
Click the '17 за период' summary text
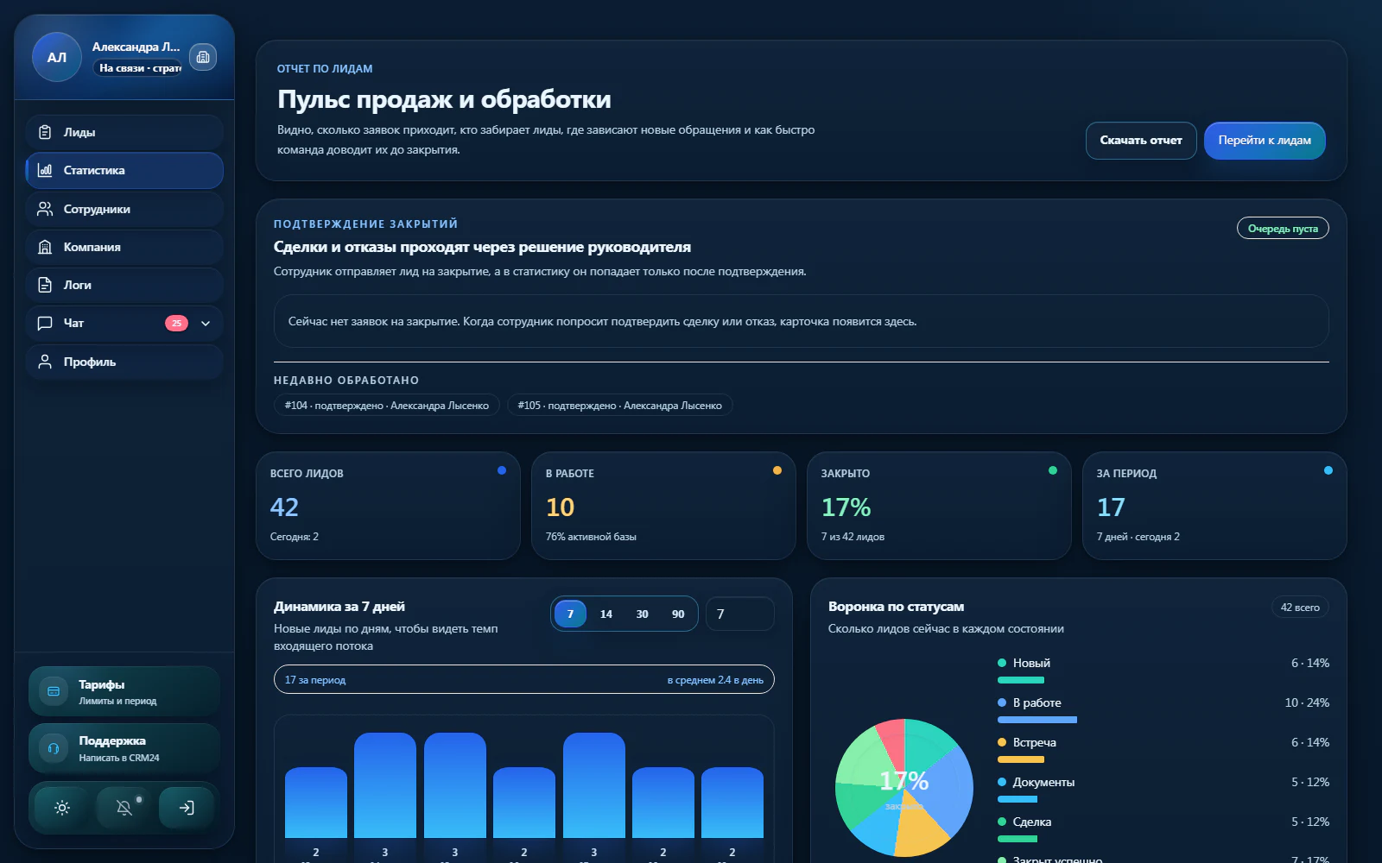coord(315,680)
